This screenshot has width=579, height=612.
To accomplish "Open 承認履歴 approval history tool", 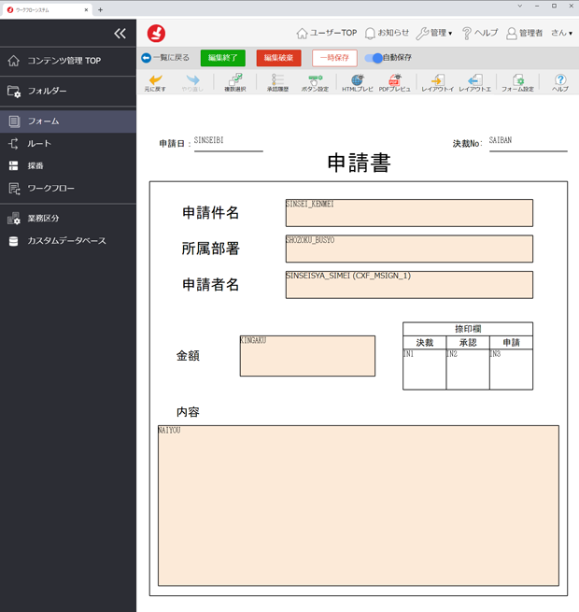I will (277, 82).
